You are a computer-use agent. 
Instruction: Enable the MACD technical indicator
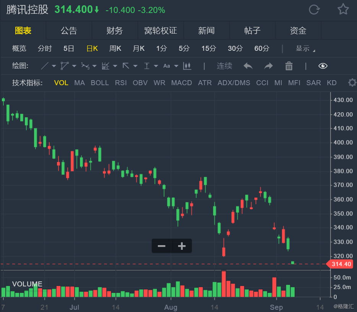point(182,83)
